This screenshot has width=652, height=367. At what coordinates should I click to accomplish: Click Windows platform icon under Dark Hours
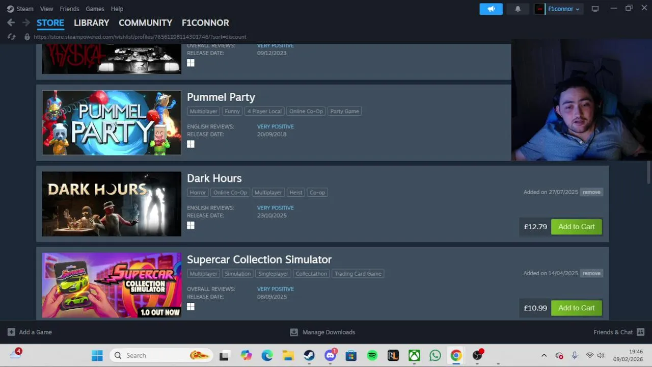pyautogui.click(x=191, y=225)
